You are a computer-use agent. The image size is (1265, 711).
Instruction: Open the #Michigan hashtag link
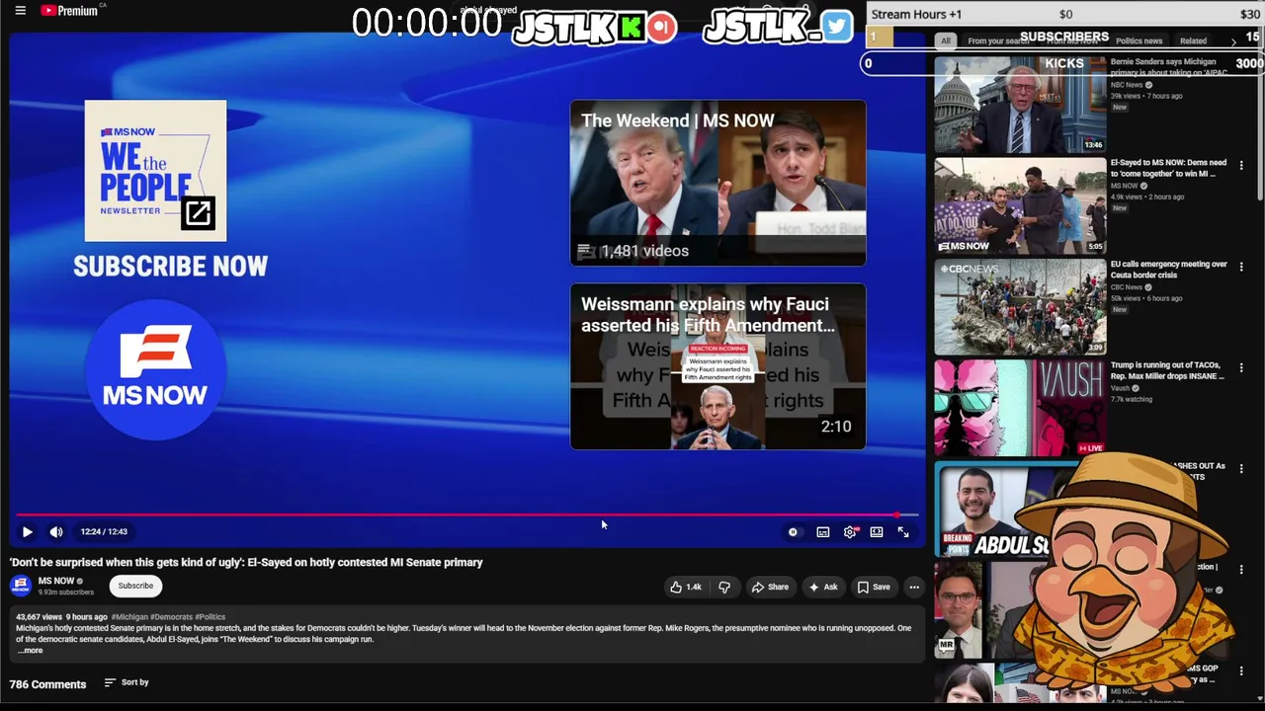pos(129,617)
